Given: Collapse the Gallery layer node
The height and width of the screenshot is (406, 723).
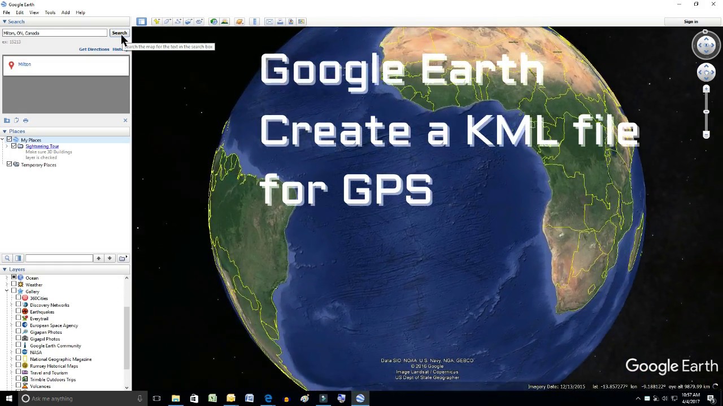Looking at the screenshot, I should [7, 292].
